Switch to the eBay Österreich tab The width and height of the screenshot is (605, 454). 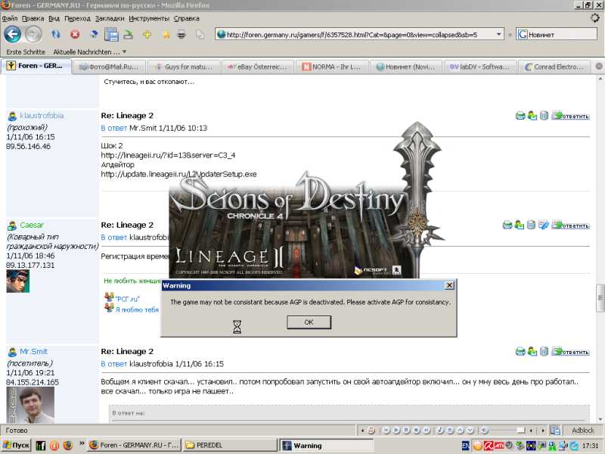(257, 67)
